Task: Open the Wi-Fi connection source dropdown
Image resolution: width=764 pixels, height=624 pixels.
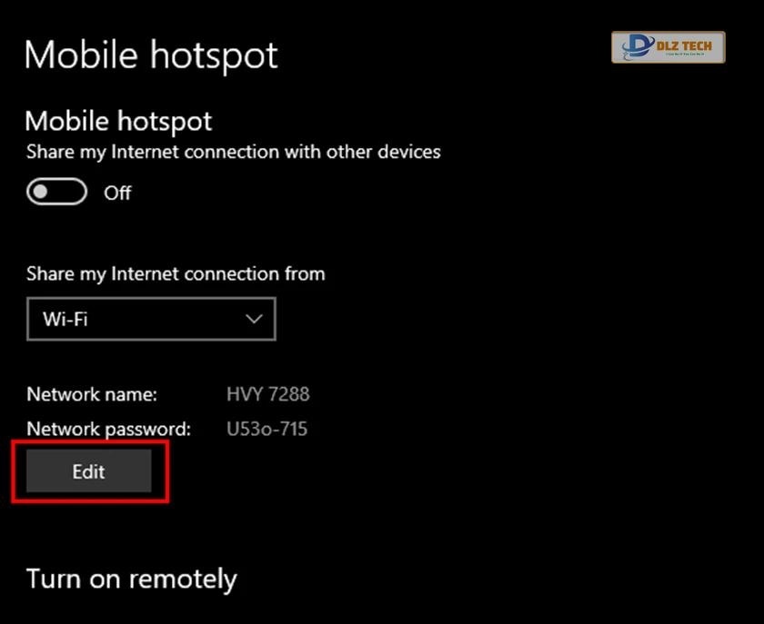Action: [x=151, y=319]
